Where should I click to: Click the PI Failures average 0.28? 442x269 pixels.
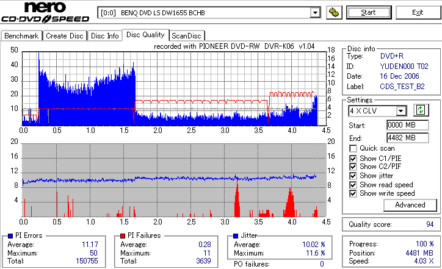pos(205,245)
